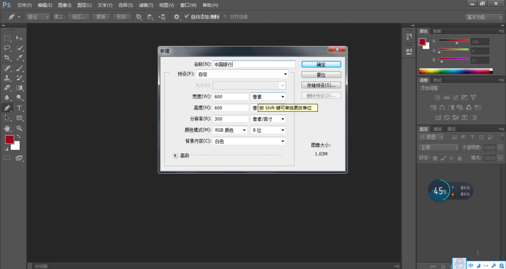Open the background contents 白色 dropdown
Viewport: 506px width, 269px height.
249,141
